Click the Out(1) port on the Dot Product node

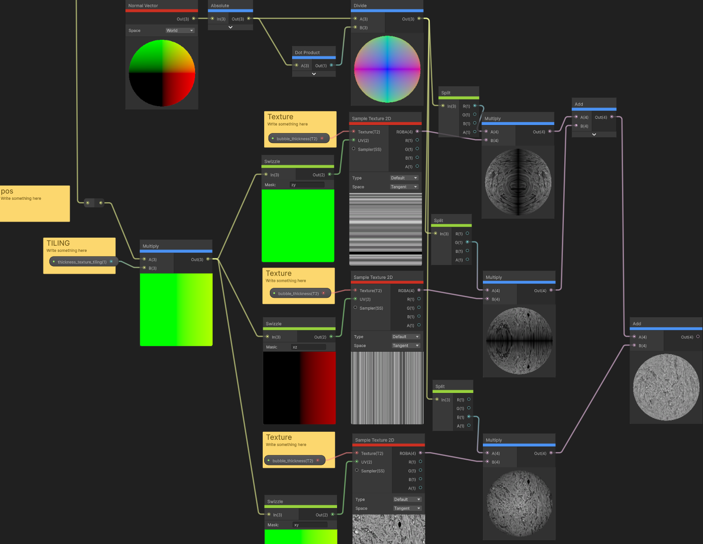(x=331, y=65)
